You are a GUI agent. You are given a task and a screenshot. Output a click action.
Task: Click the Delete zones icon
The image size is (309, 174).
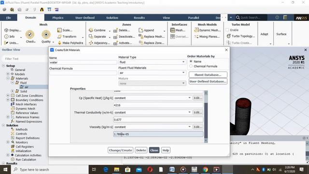point(115,30)
